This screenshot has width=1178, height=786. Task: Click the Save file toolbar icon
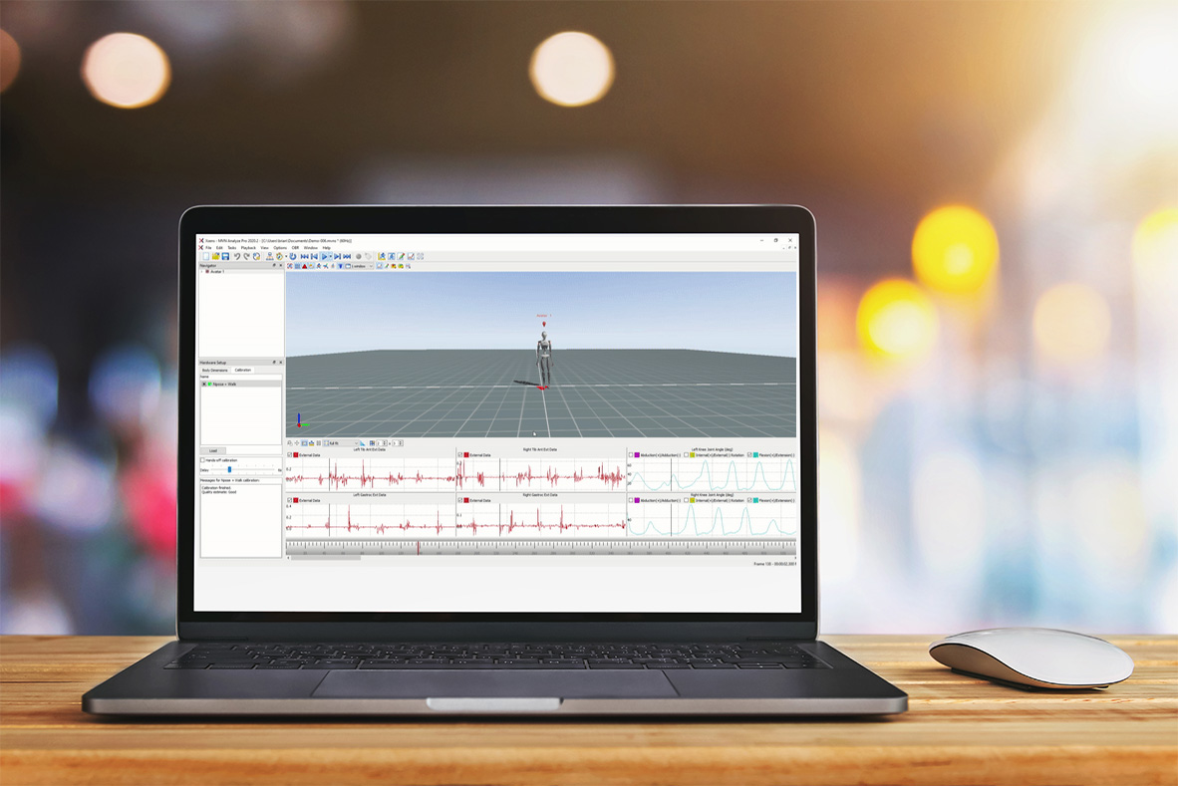(x=226, y=257)
